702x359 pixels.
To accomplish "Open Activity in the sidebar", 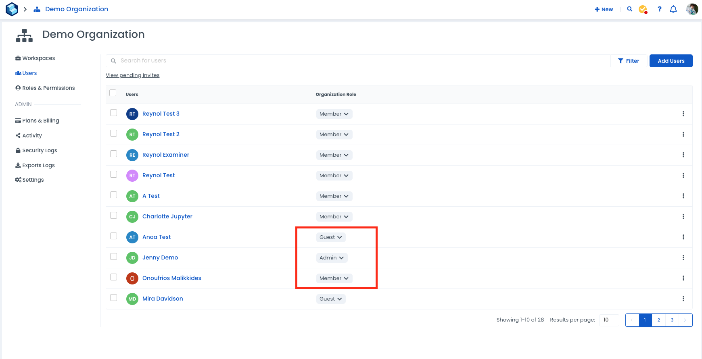I will tap(29, 136).
